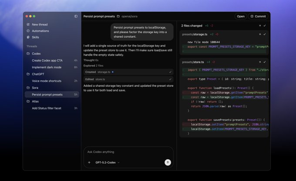The height and width of the screenshot is (181, 296).
Task: Approve storage.ts changes with checkmark
Action: click(265, 34)
